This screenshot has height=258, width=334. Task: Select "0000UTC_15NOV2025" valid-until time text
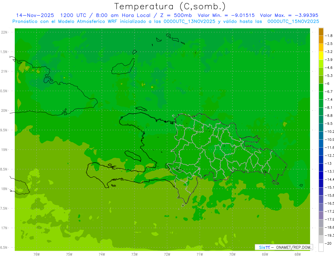293,21
